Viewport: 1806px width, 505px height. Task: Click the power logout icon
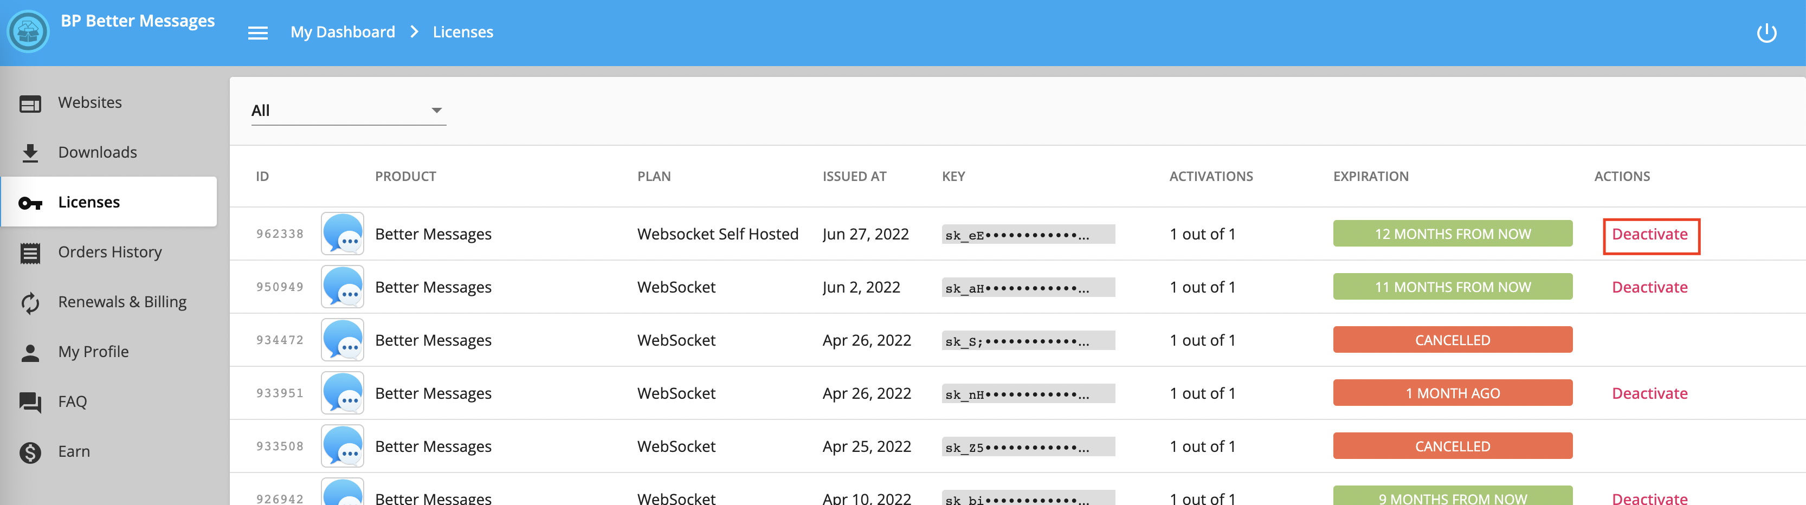[1766, 33]
